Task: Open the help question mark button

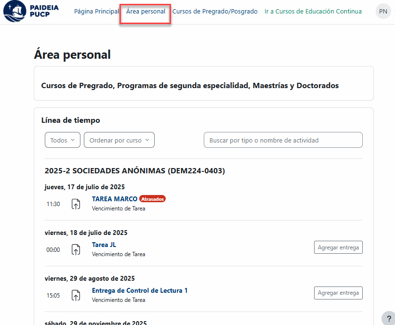Action: [x=389, y=318]
